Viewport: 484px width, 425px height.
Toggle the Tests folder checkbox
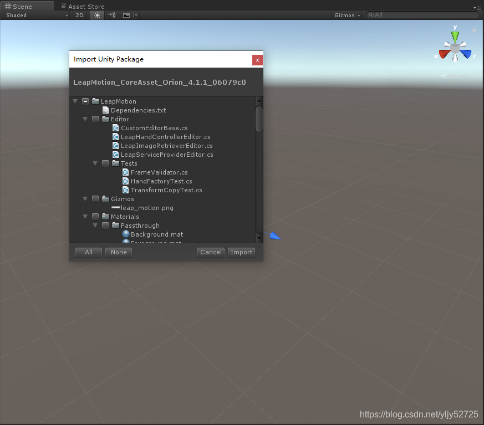(x=105, y=163)
